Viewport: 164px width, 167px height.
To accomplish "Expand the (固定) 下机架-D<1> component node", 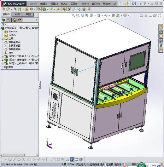I will (x=3, y=57).
